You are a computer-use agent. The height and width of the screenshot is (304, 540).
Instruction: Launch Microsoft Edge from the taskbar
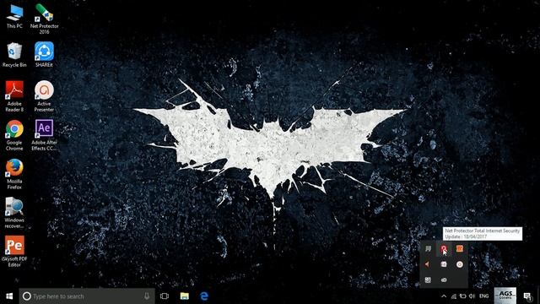click(x=204, y=296)
